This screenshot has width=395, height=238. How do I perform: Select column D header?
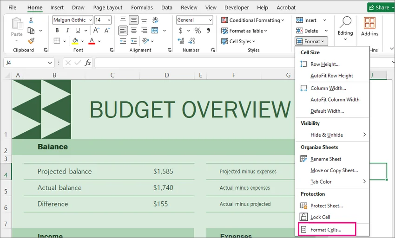[167, 75]
